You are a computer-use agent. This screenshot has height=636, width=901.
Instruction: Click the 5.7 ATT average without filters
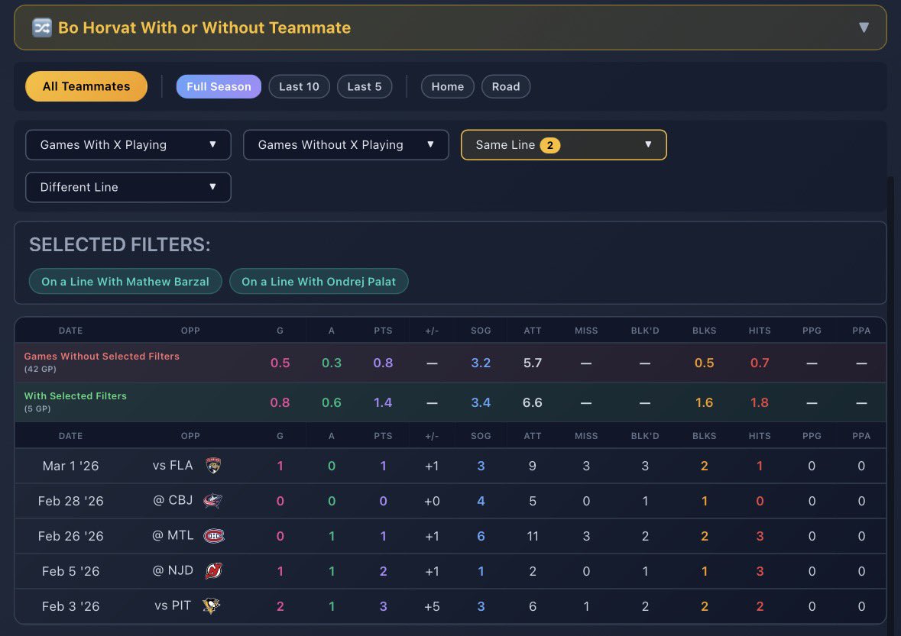coord(533,363)
